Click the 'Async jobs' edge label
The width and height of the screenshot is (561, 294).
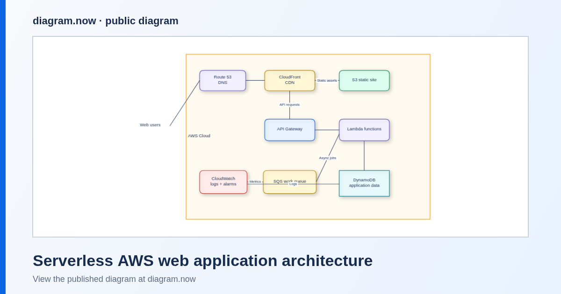click(328, 158)
